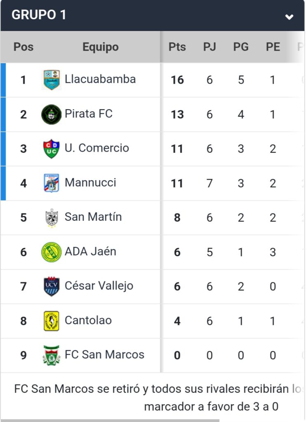Click the Cantolao yellow badge
Viewport: 306px width, 422px height.
(x=52, y=321)
